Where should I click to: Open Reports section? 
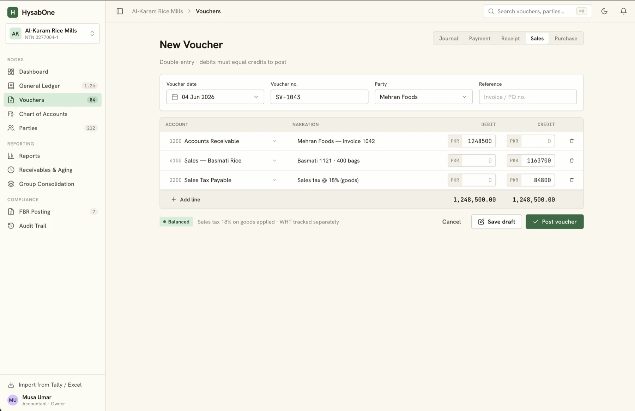click(x=53, y=156)
